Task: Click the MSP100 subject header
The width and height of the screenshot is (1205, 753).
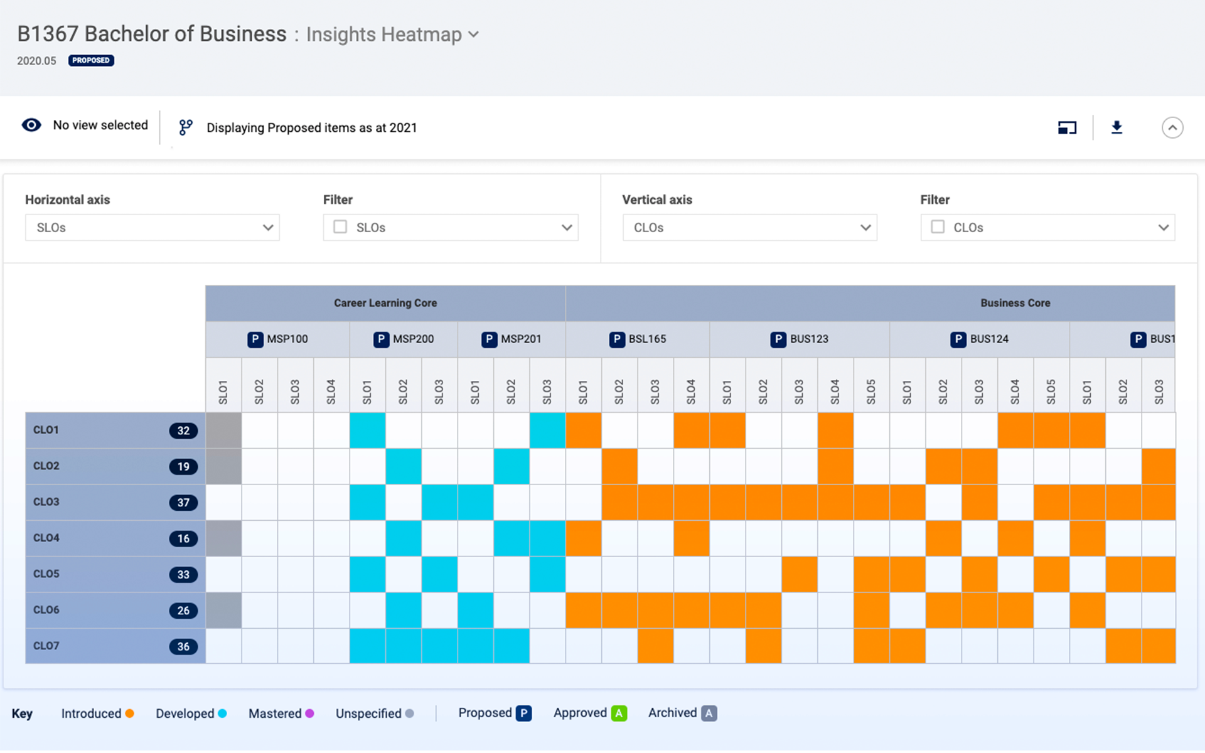Action: (x=277, y=339)
